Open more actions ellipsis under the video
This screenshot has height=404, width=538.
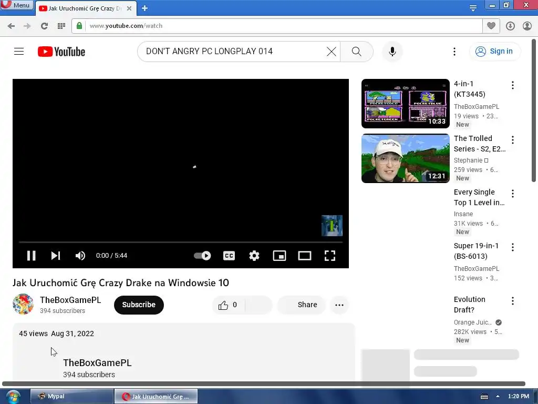click(339, 305)
